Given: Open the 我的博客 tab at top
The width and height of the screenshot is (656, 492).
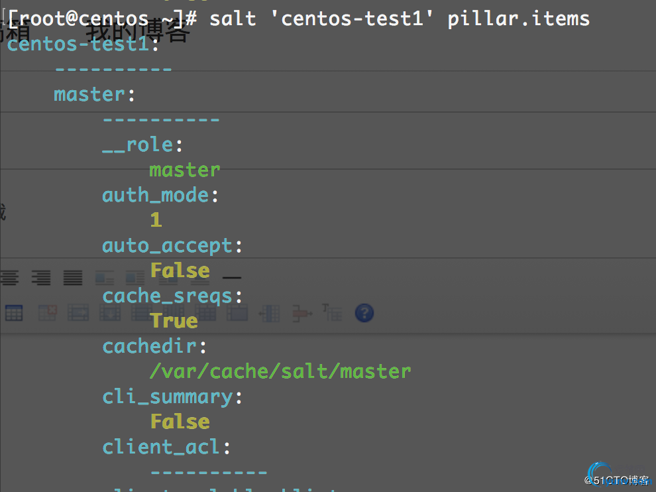Looking at the screenshot, I should [x=138, y=32].
